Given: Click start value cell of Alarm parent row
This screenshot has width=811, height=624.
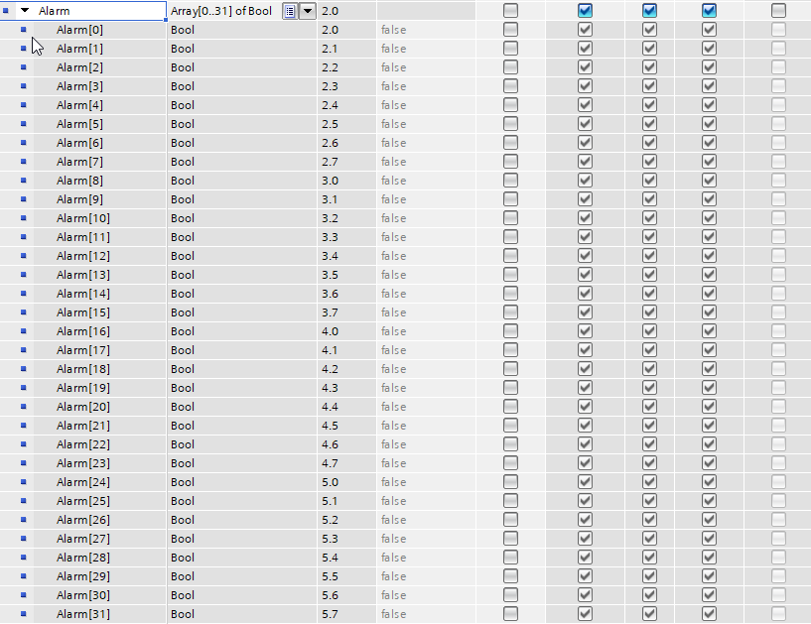Looking at the screenshot, I should click(426, 11).
